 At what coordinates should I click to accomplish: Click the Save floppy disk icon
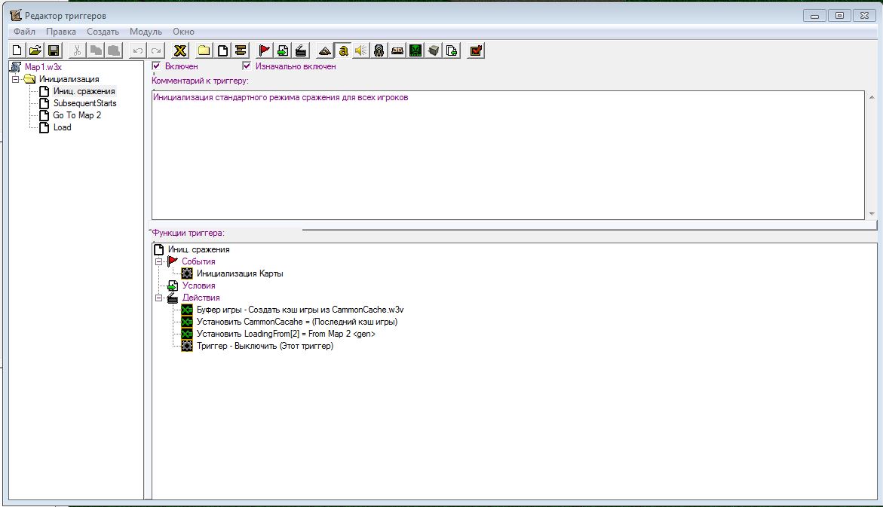pyautogui.click(x=54, y=50)
